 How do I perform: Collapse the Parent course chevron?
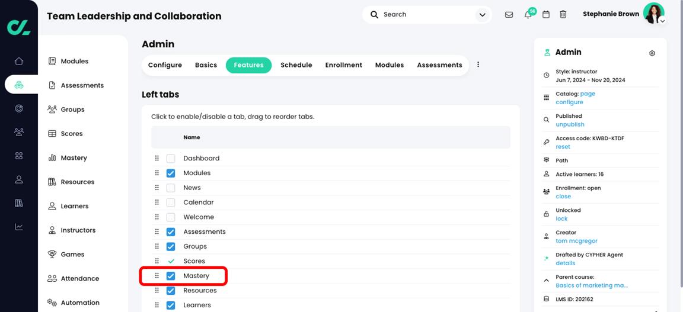pos(546,281)
